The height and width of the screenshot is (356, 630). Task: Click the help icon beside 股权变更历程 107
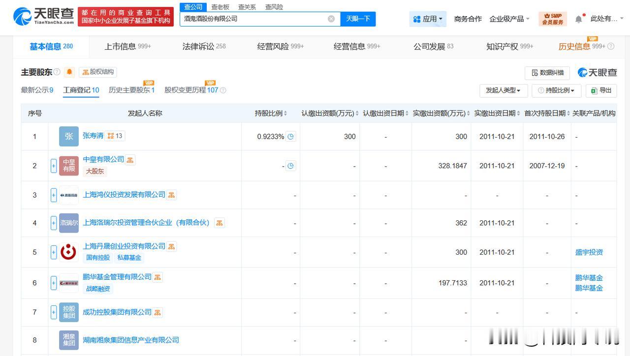coord(223,90)
